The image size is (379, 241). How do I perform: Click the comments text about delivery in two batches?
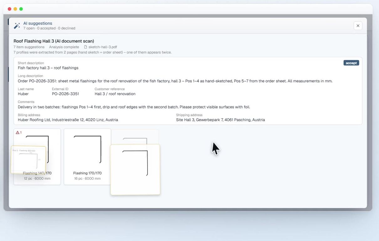tap(134, 107)
